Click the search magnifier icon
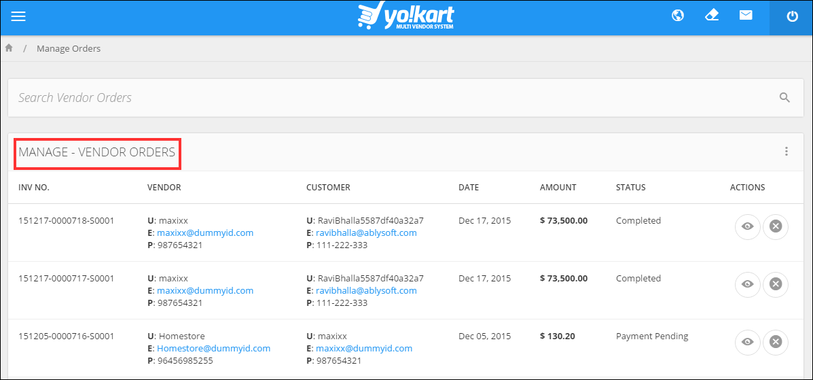The image size is (813, 380). pos(784,97)
